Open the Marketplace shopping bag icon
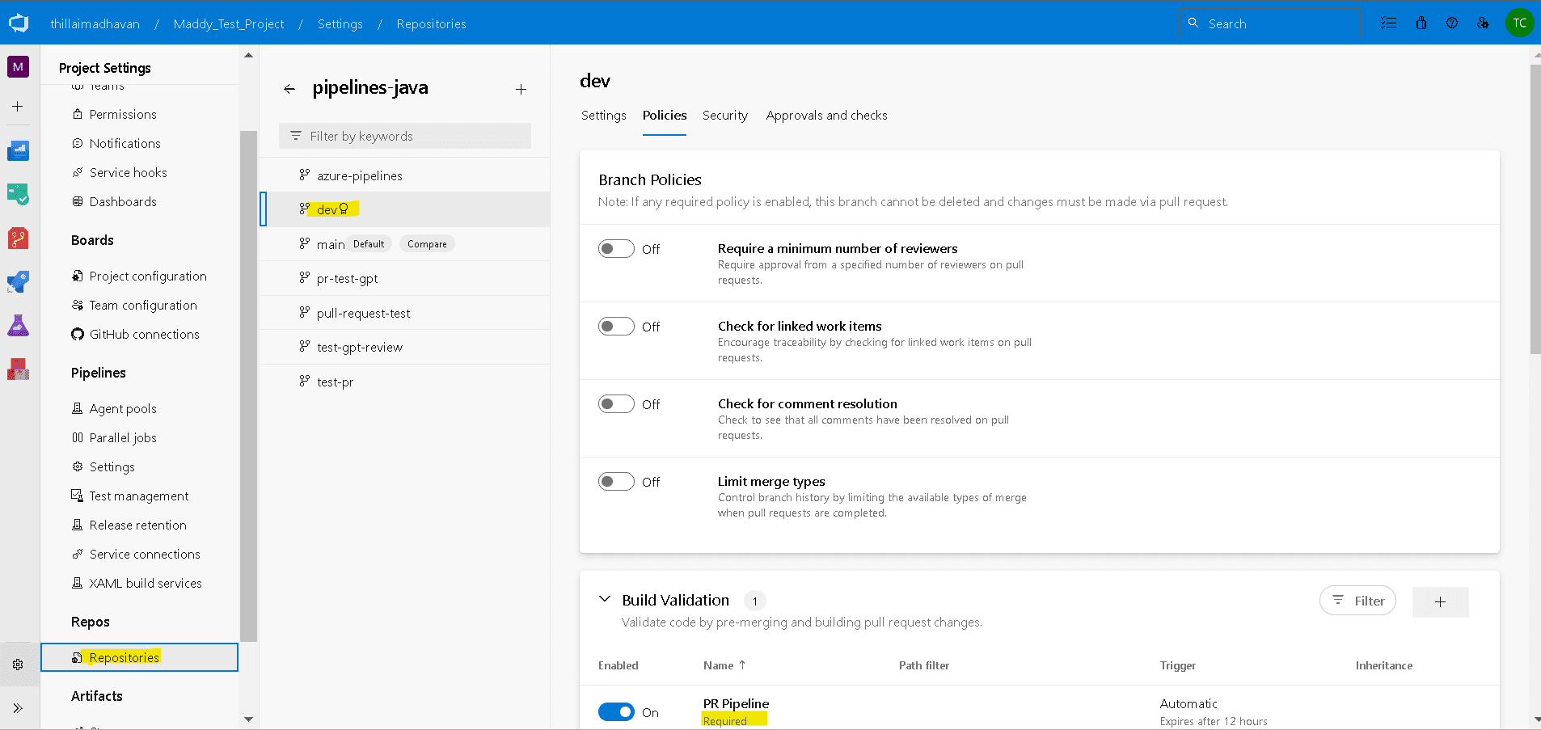The height and width of the screenshot is (730, 1541). pos(1421,23)
